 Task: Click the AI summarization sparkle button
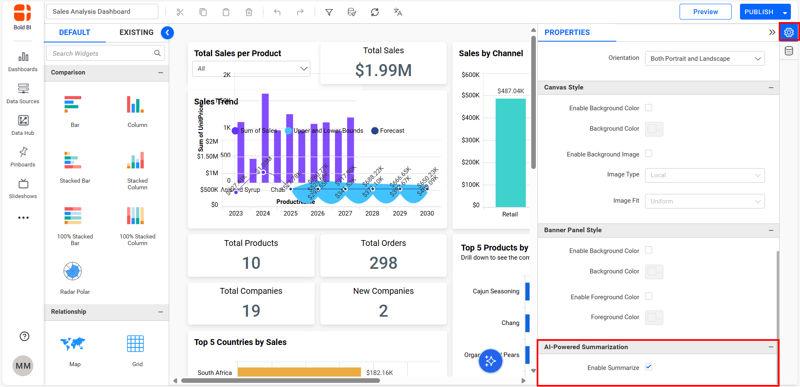[490, 361]
